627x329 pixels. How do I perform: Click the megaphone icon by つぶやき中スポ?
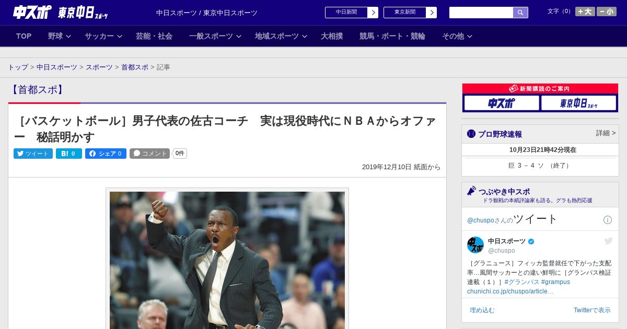471,191
